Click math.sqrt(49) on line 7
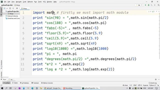Screen dimensions: 160x90 point(83,43)
